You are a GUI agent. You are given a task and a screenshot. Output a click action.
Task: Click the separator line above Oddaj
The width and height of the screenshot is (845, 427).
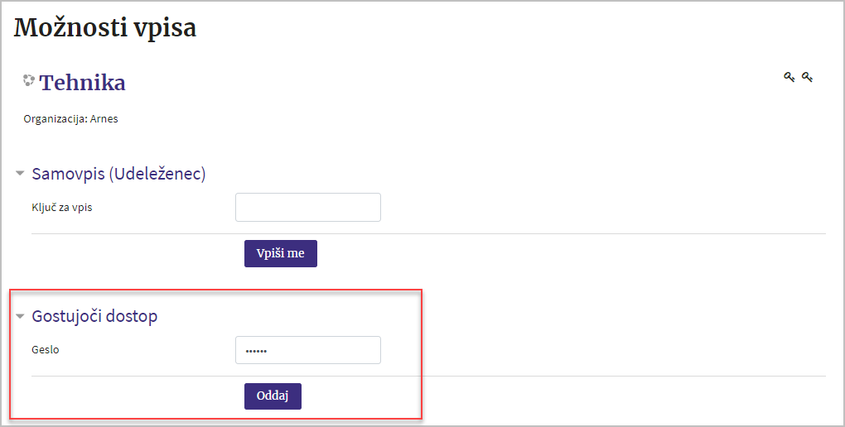tap(428, 376)
